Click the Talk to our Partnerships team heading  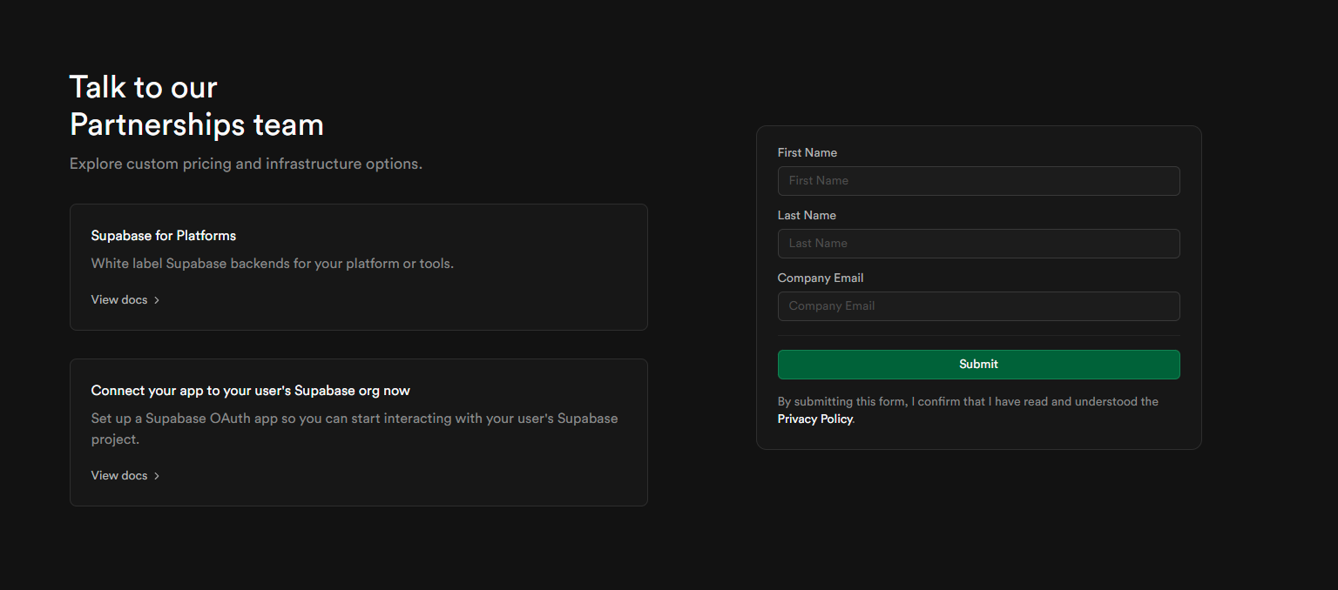click(x=196, y=106)
